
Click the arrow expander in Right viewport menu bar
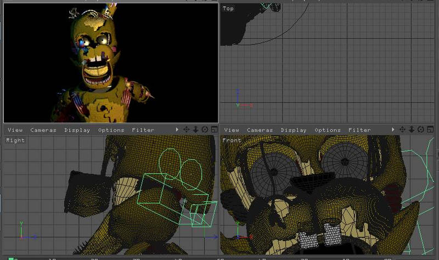click(177, 129)
